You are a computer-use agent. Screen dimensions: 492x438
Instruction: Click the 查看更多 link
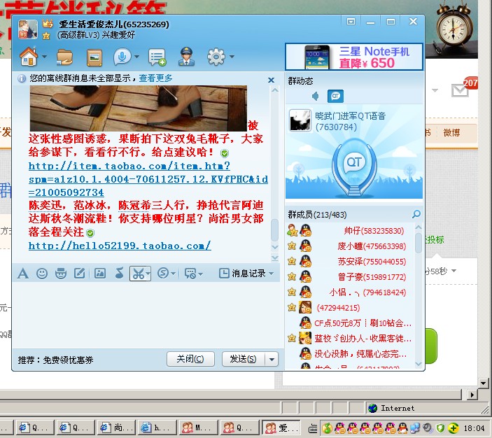pyautogui.click(x=155, y=78)
